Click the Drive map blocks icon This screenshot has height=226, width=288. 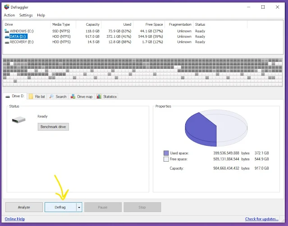(x=73, y=96)
